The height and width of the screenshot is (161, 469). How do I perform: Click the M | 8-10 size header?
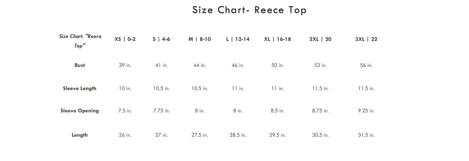point(200,39)
